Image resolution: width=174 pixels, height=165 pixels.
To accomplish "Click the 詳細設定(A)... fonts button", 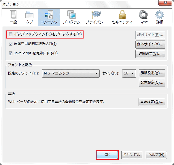I will pyautogui.click(x=152, y=73).
